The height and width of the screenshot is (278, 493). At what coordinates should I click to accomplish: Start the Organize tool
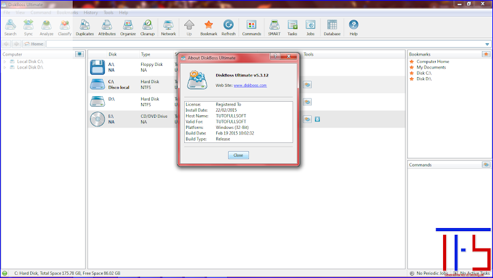[x=128, y=28]
